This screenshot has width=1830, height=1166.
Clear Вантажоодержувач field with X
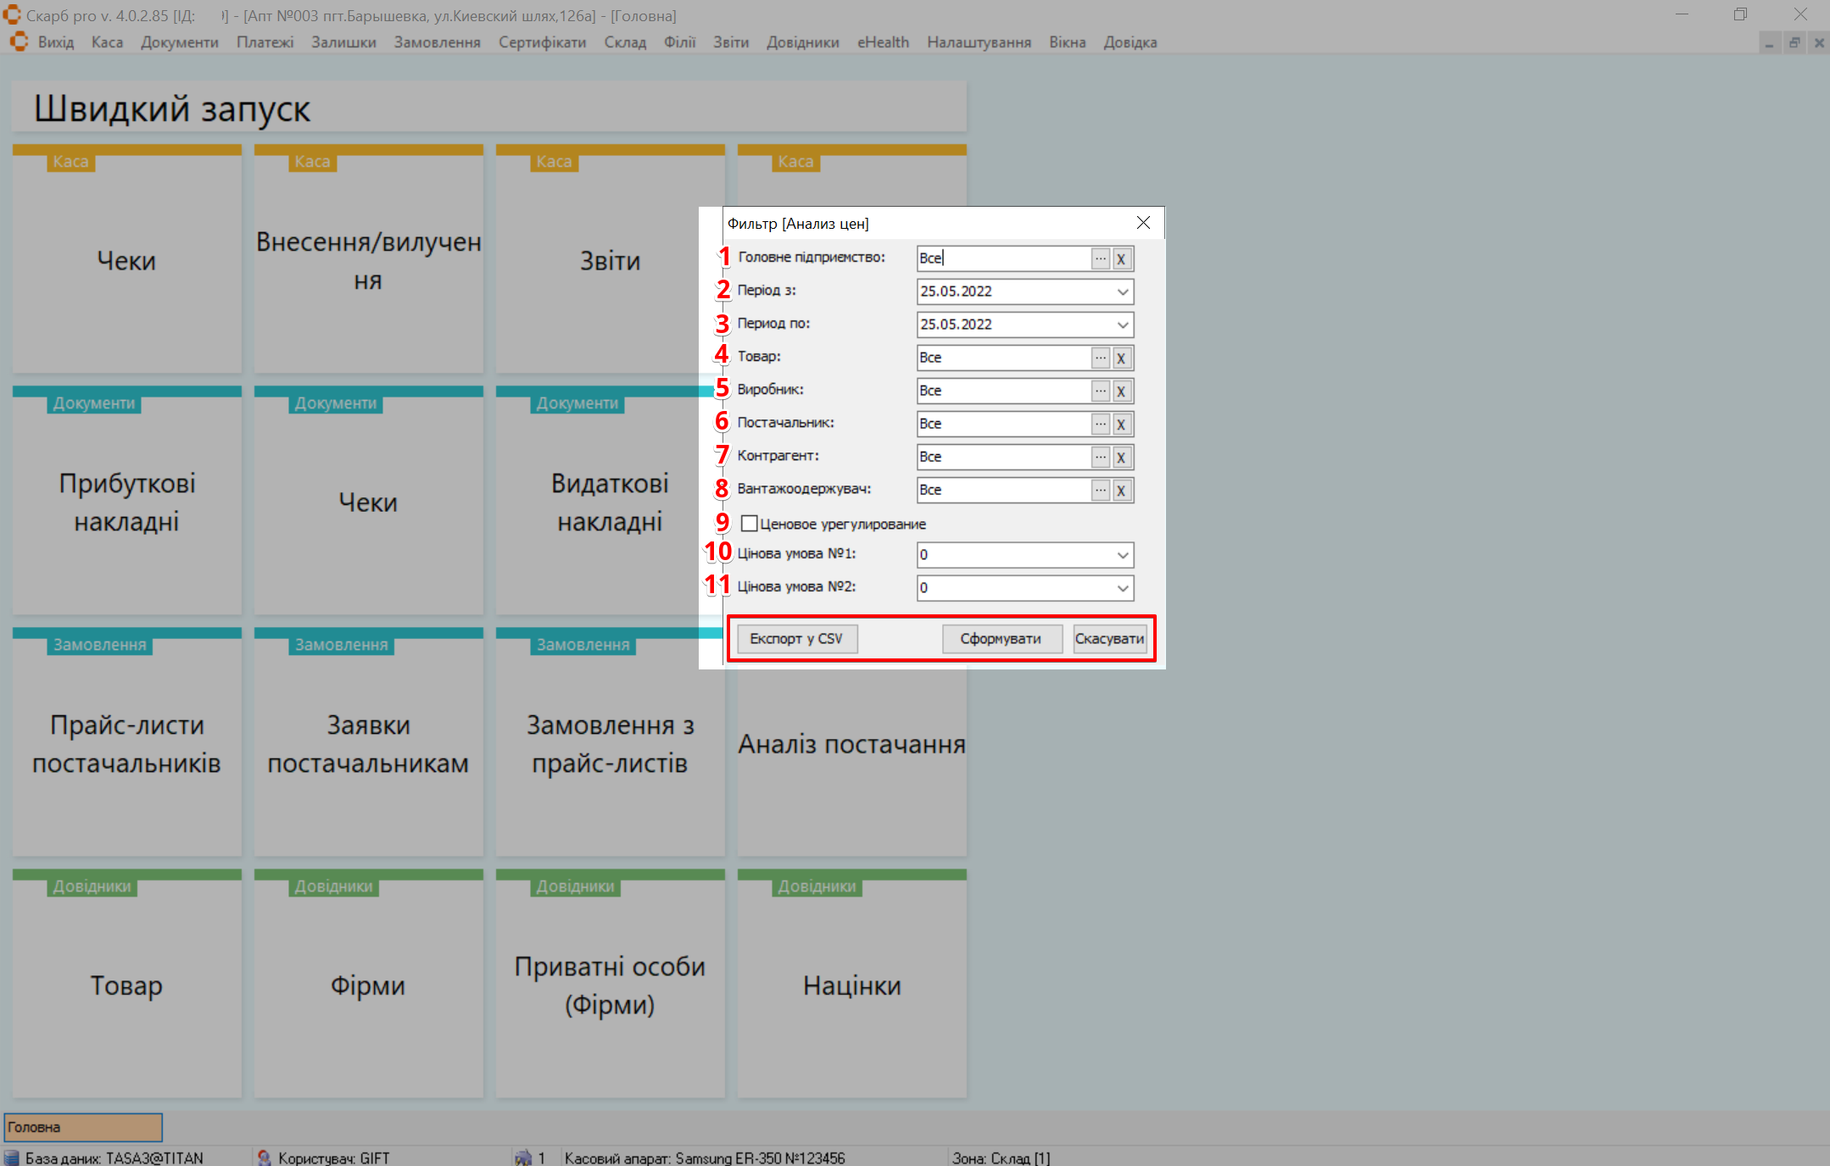(x=1121, y=490)
